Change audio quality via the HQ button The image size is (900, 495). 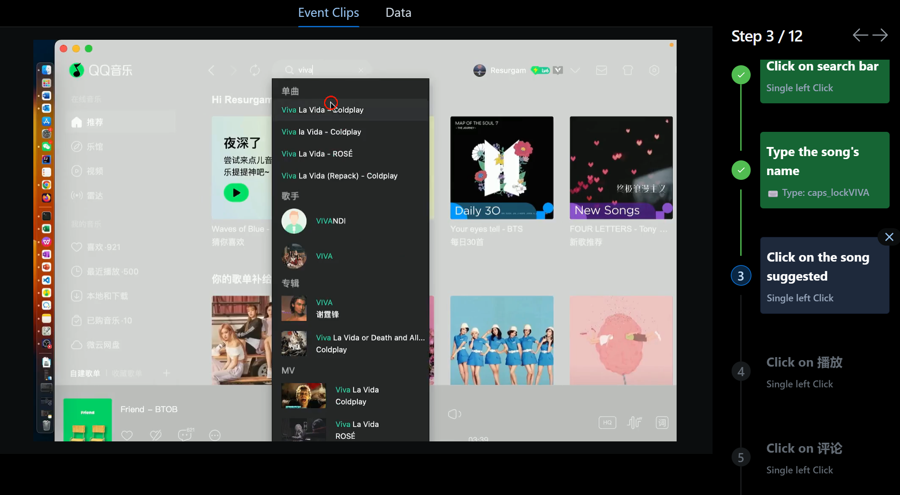[x=607, y=422]
